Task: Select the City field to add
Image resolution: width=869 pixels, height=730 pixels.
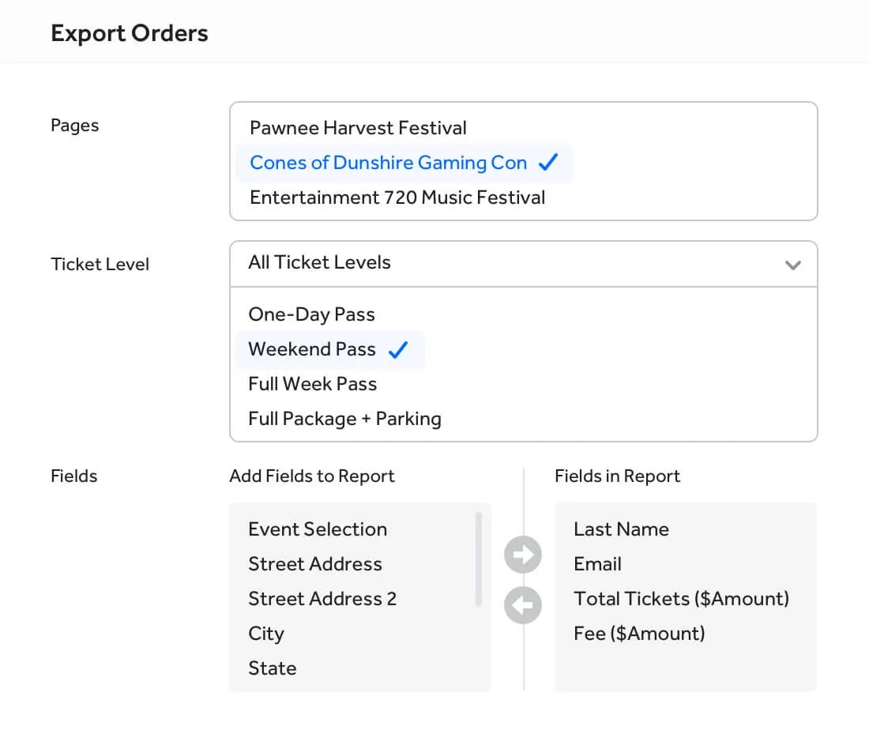Action: point(266,634)
